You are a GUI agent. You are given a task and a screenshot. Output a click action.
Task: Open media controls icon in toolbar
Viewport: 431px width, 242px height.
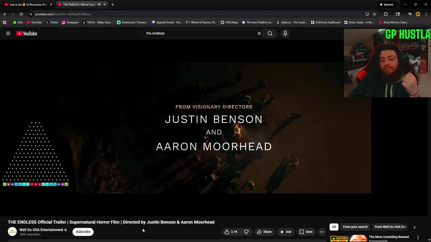(410, 14)
